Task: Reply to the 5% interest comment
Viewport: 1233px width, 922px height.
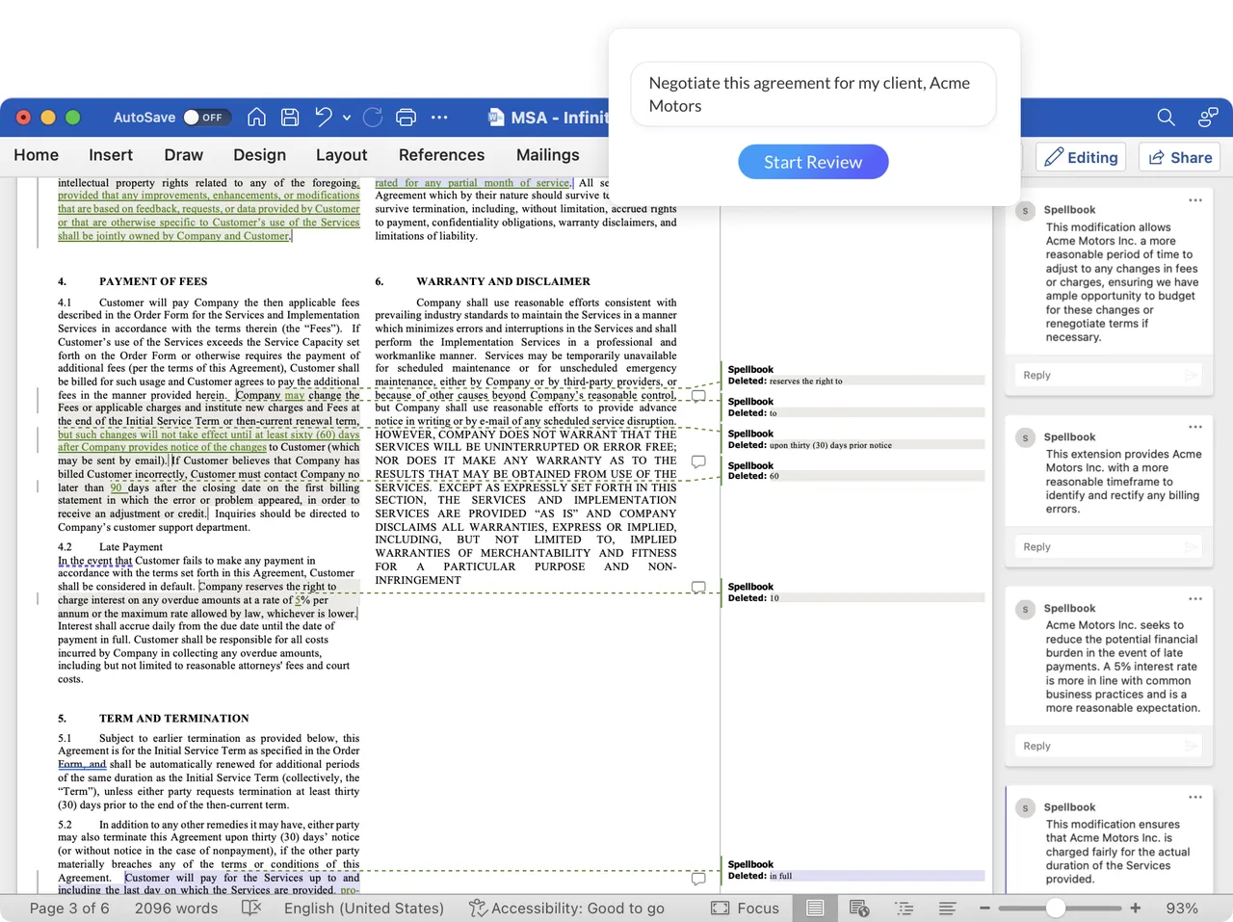Action: (1108, 747)
